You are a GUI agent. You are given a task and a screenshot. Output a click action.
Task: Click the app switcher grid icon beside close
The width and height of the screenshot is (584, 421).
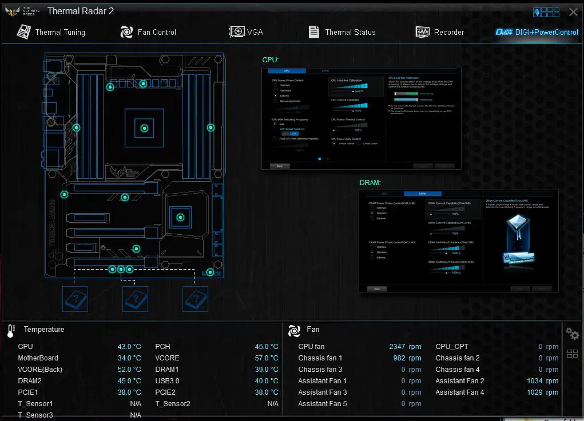coord(546,12)
